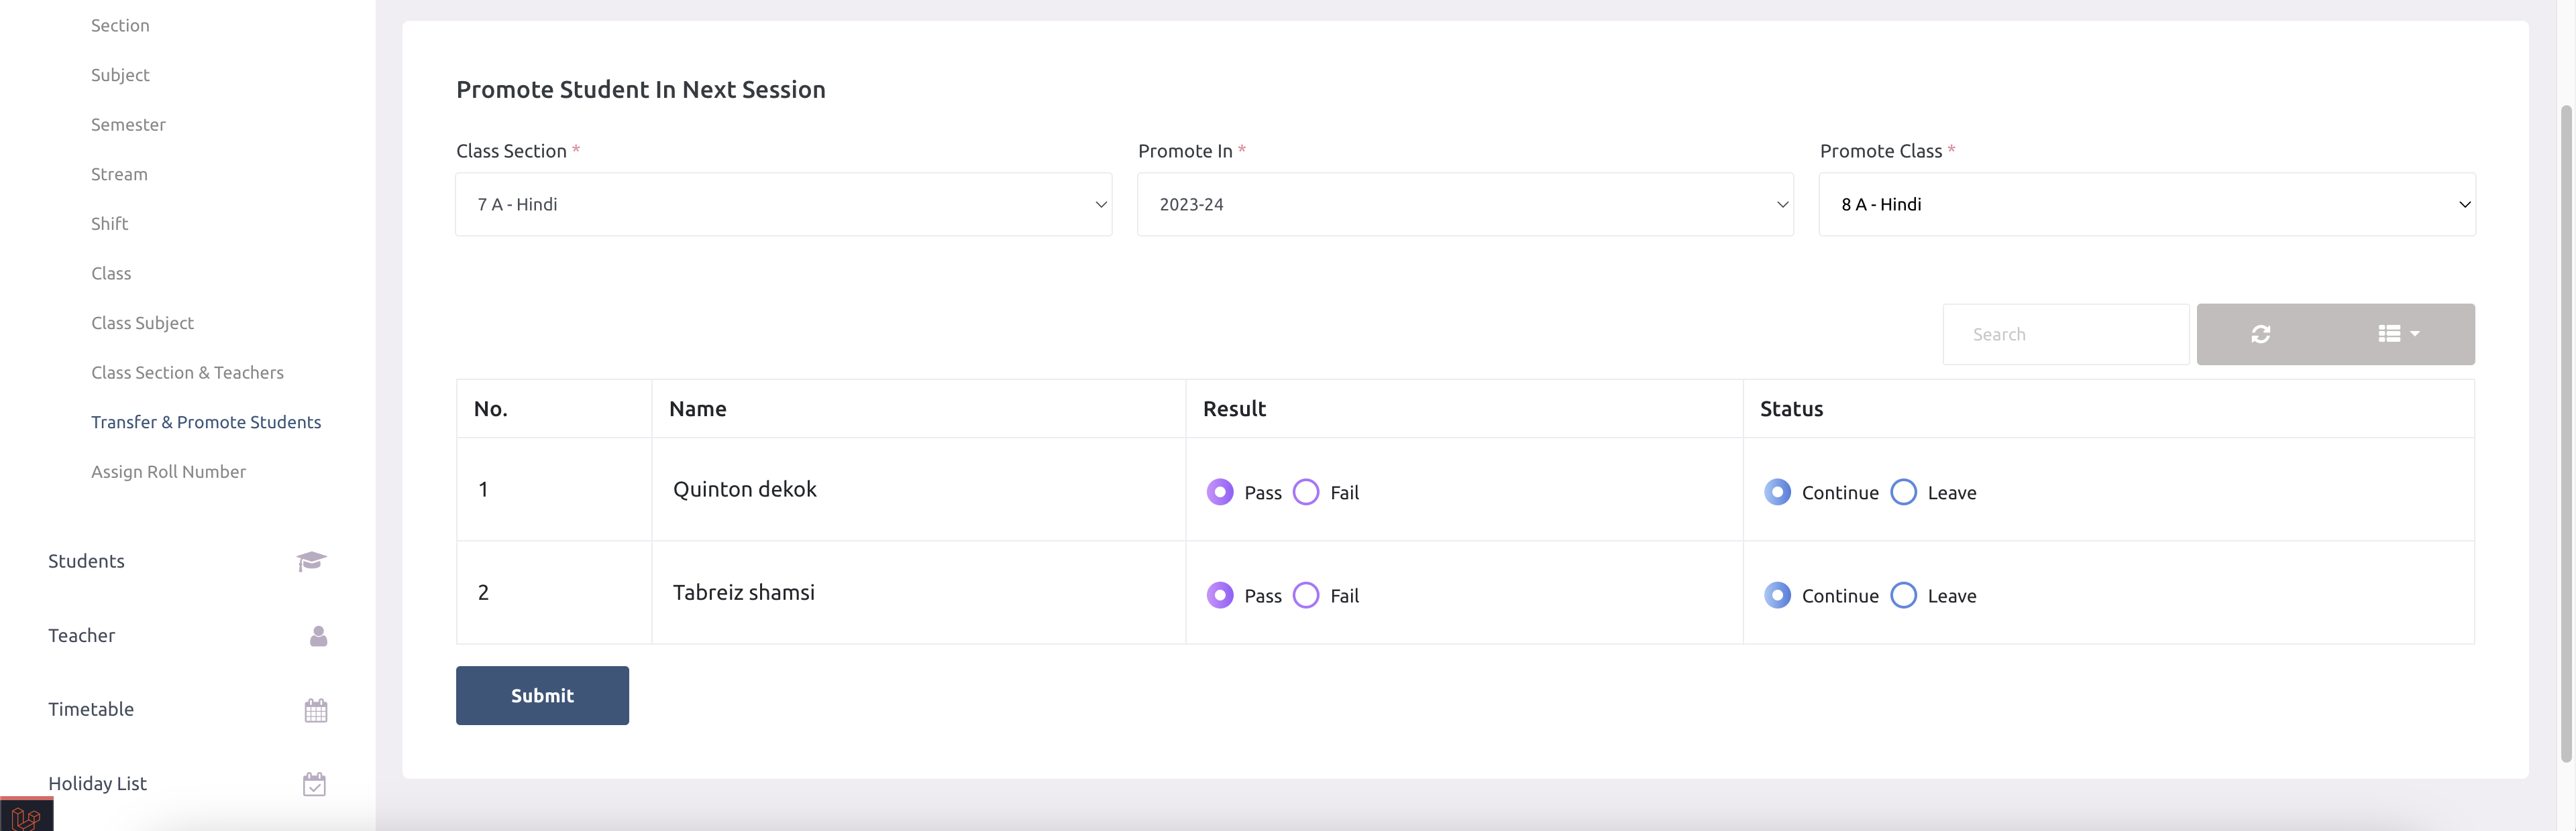Open the Transfer & Promote Students menu item
The width and height of the screenshot is (2576, 831).
click(206, 422)
